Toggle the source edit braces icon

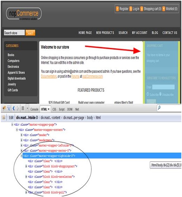point(4,118)
